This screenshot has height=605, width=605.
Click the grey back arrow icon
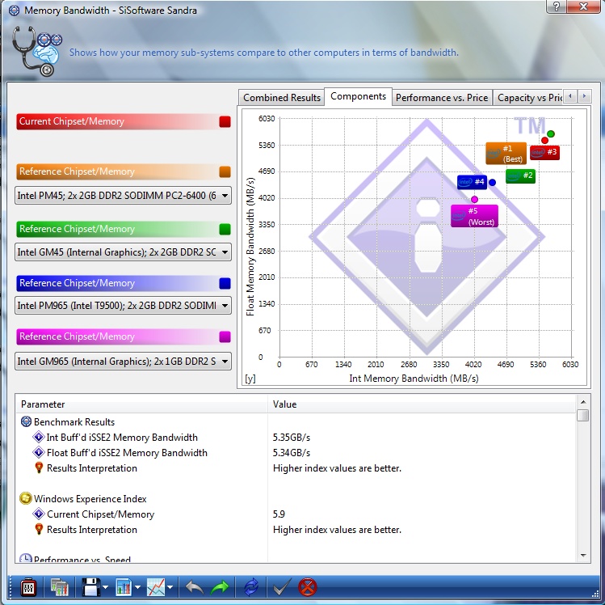(x=194, y=588)
